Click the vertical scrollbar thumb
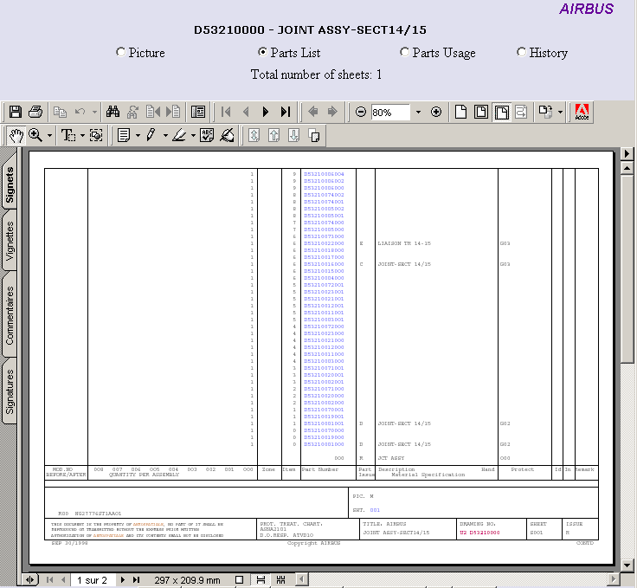The height and width of the screenshot is (588, 637). 627,269
